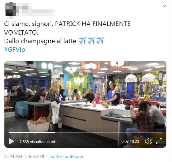Play the embedded tweet video
Viewport: 172px width, 162px height.
pos(11,142)
